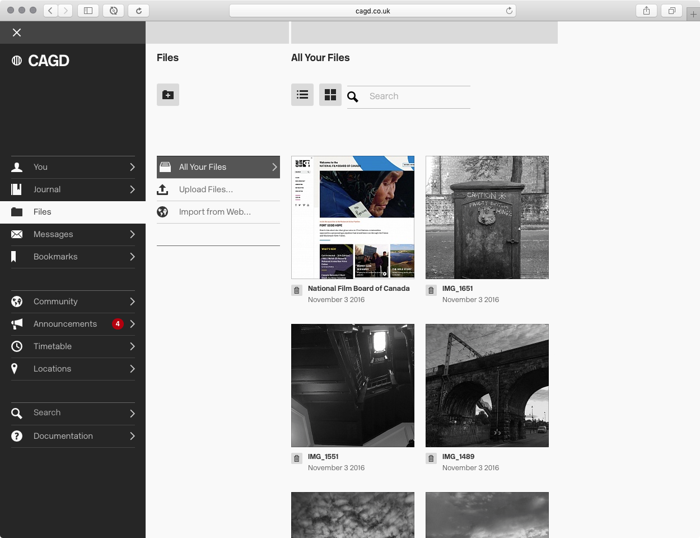Click the magnifier icon beside file search

tap(353, 97)
